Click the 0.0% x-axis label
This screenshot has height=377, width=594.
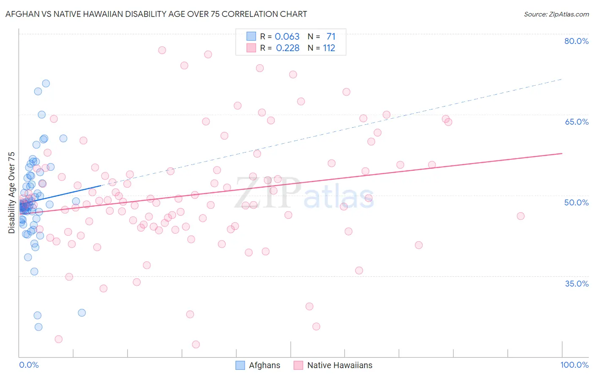[x=29, y=365]
